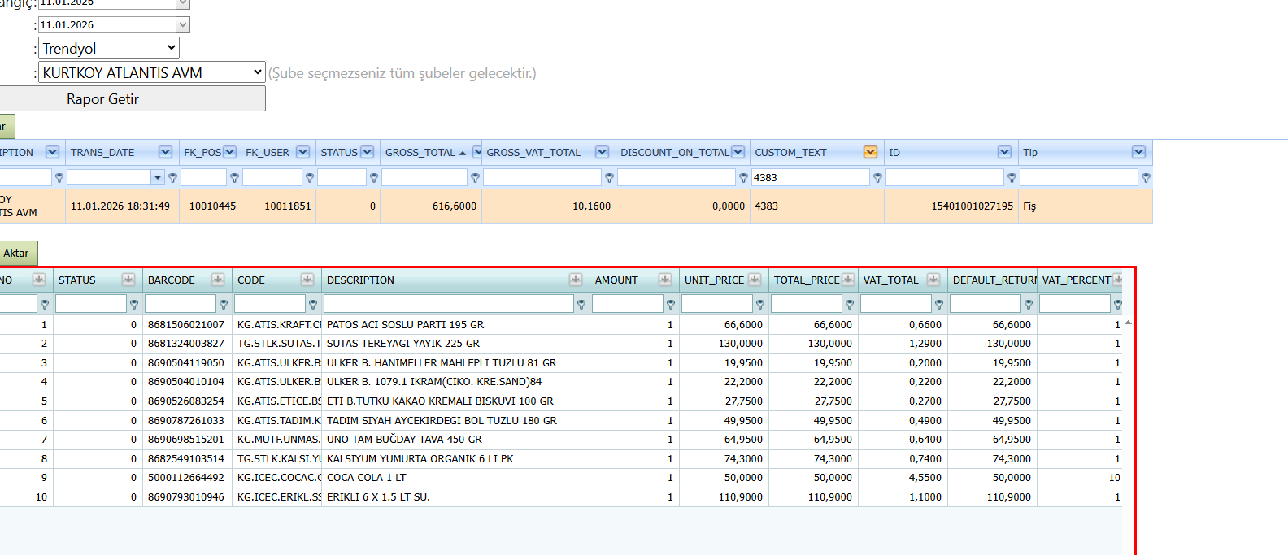The image size is (1288, 555).
Task: Open the highlighted CUSTOM_TEXT column filter menu
Action: tap(870, 152)
